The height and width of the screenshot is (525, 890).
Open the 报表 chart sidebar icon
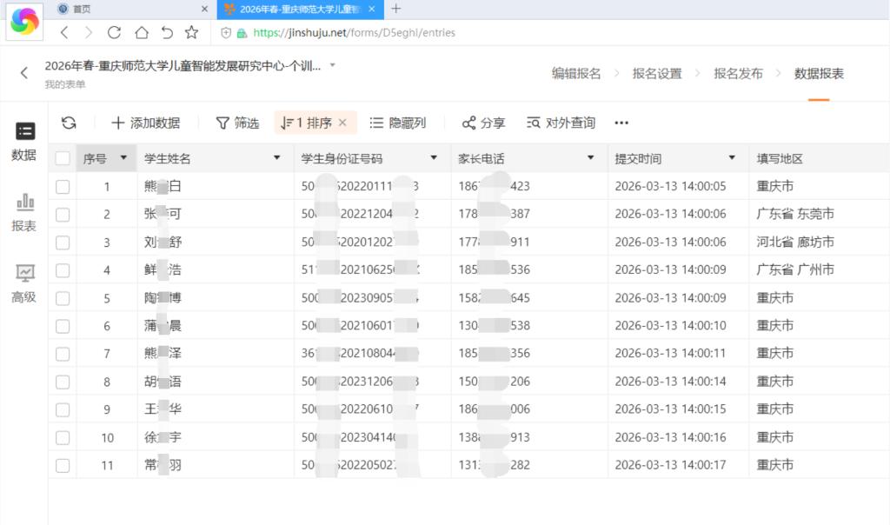[24, 213]
